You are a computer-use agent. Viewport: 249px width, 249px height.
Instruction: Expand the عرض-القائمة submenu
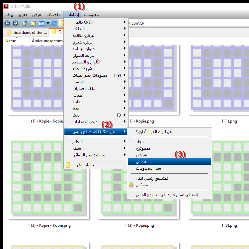(x=96, y=36)
